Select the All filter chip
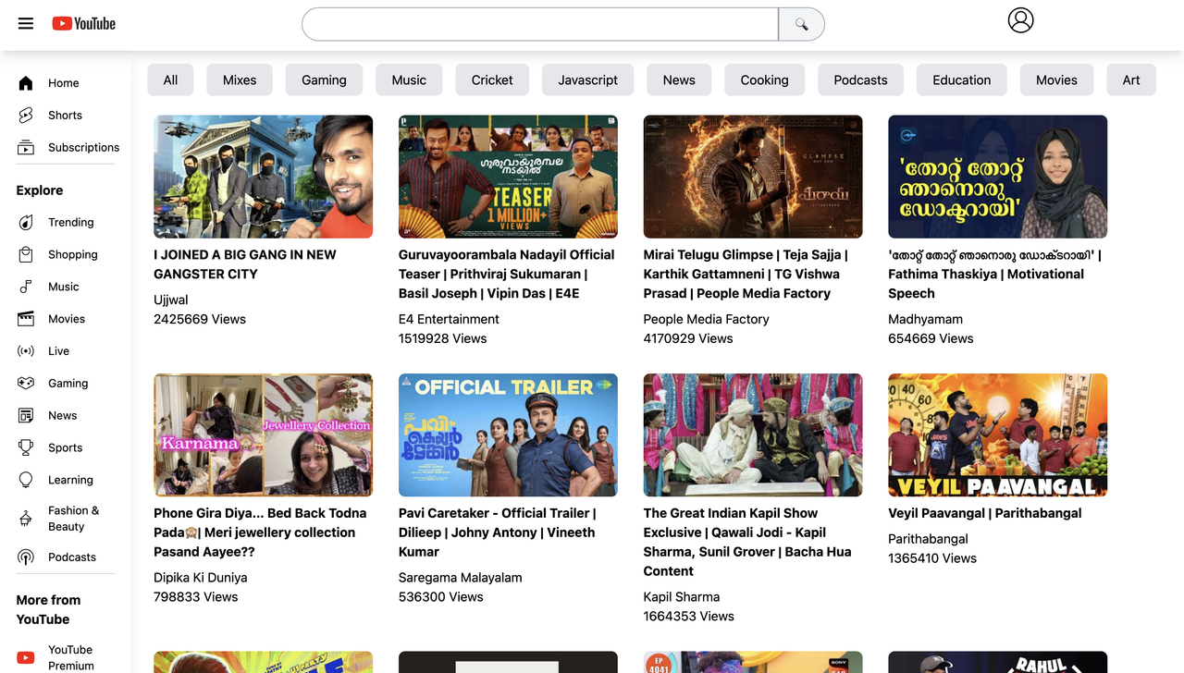 tap(170, 80)
